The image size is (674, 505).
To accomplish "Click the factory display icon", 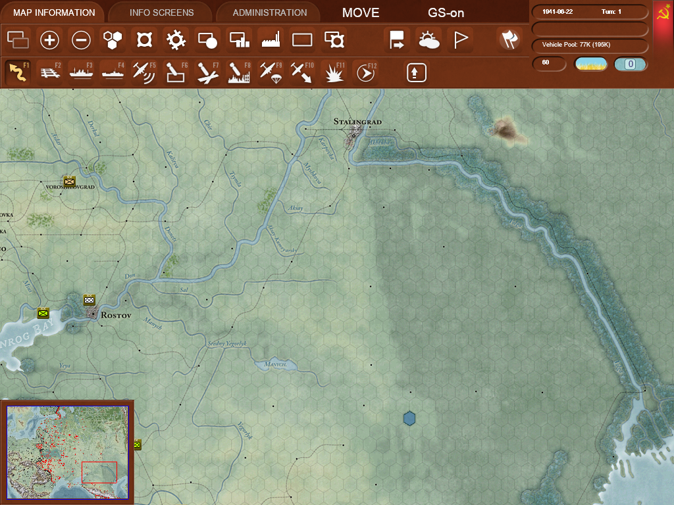I will pos(271,40).
